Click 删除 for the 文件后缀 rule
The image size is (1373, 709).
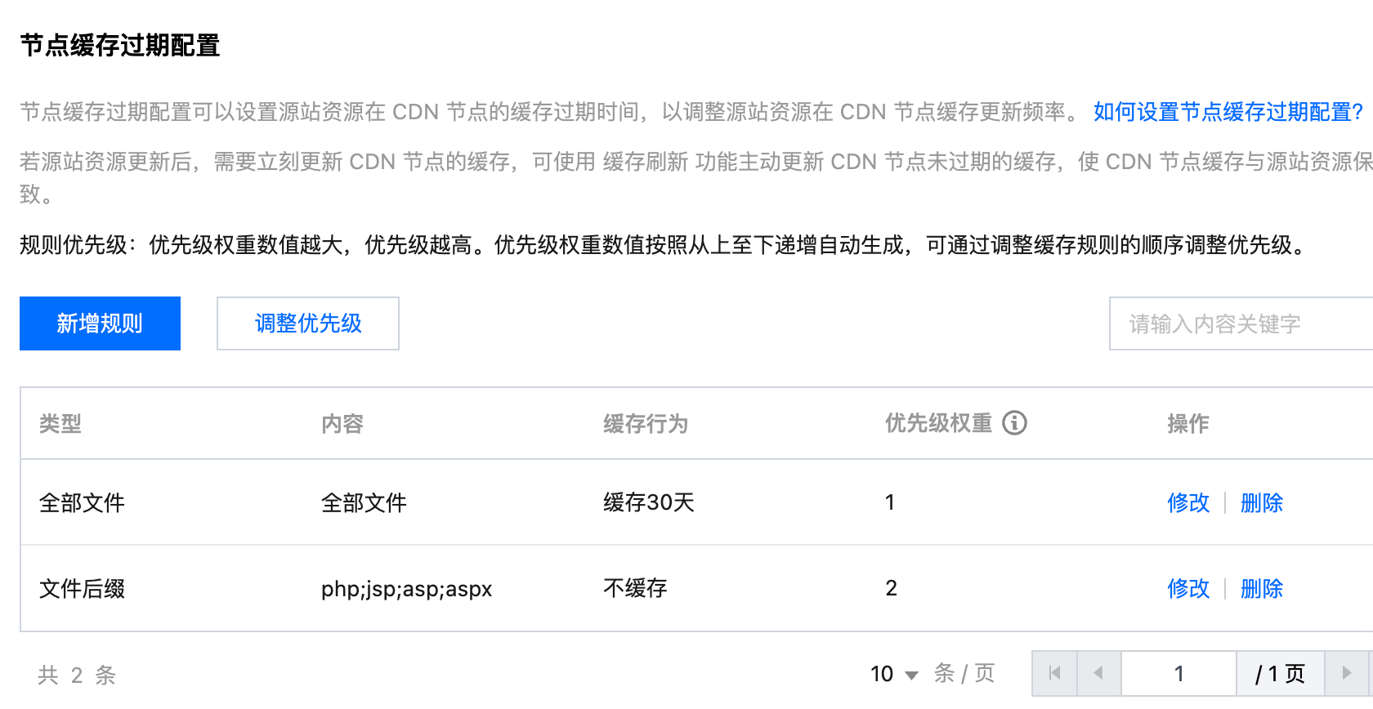click(1262, 588)
